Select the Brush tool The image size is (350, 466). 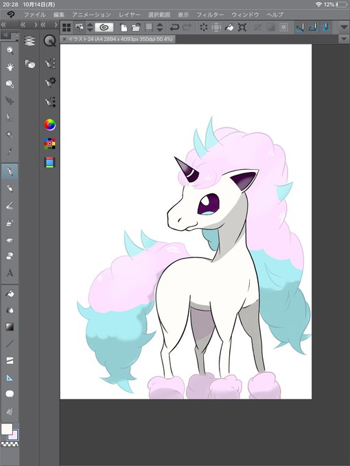10,206
